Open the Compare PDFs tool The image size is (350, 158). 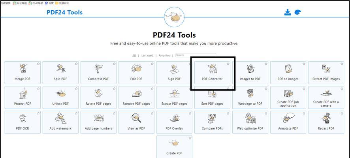[x=212, y=122]
